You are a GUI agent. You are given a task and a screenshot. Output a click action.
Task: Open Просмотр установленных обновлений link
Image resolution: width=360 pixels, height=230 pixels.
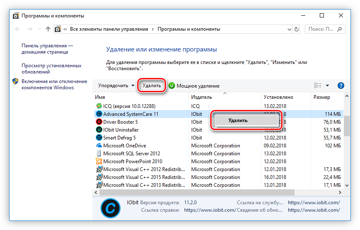pos(51,69)
